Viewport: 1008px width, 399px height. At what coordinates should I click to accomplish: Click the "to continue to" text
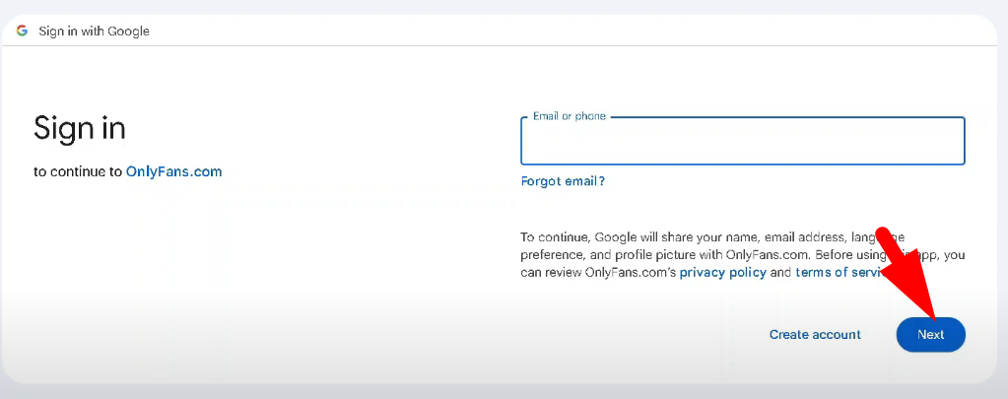(78, 171)
